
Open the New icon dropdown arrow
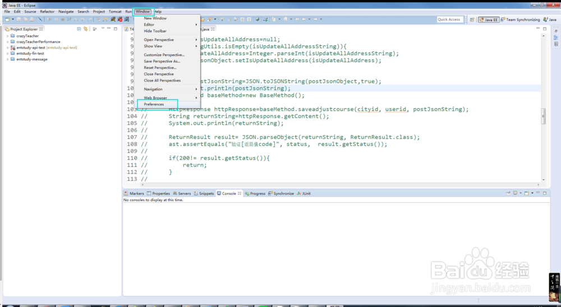click(13, 19)
